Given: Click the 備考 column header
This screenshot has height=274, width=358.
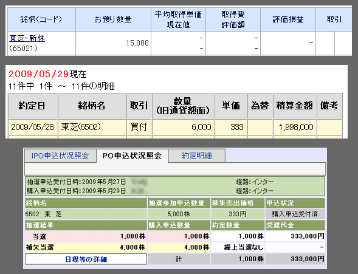Looking at the screenshot, I should pyautogui.click(x=329, y=106).
